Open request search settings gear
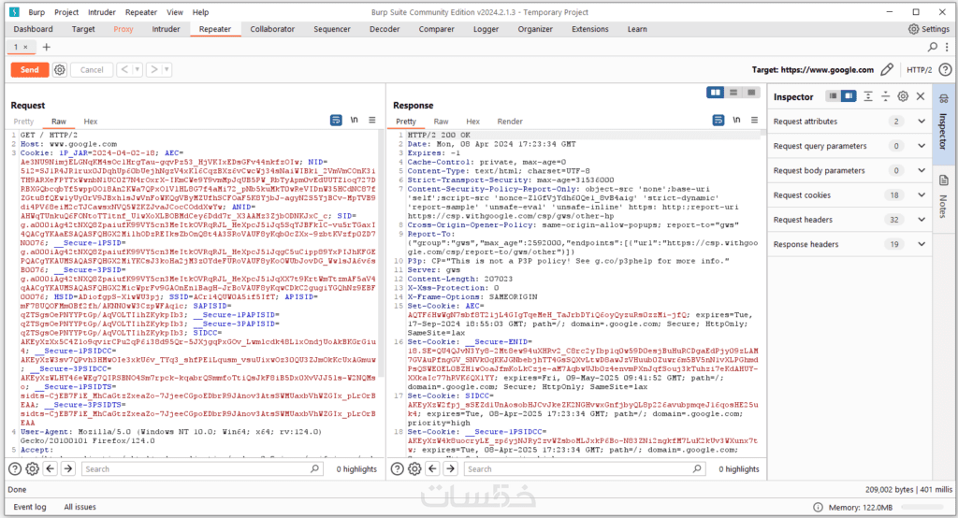The height and width of the screenshot is (518, 958). click(x=33, y=469)
